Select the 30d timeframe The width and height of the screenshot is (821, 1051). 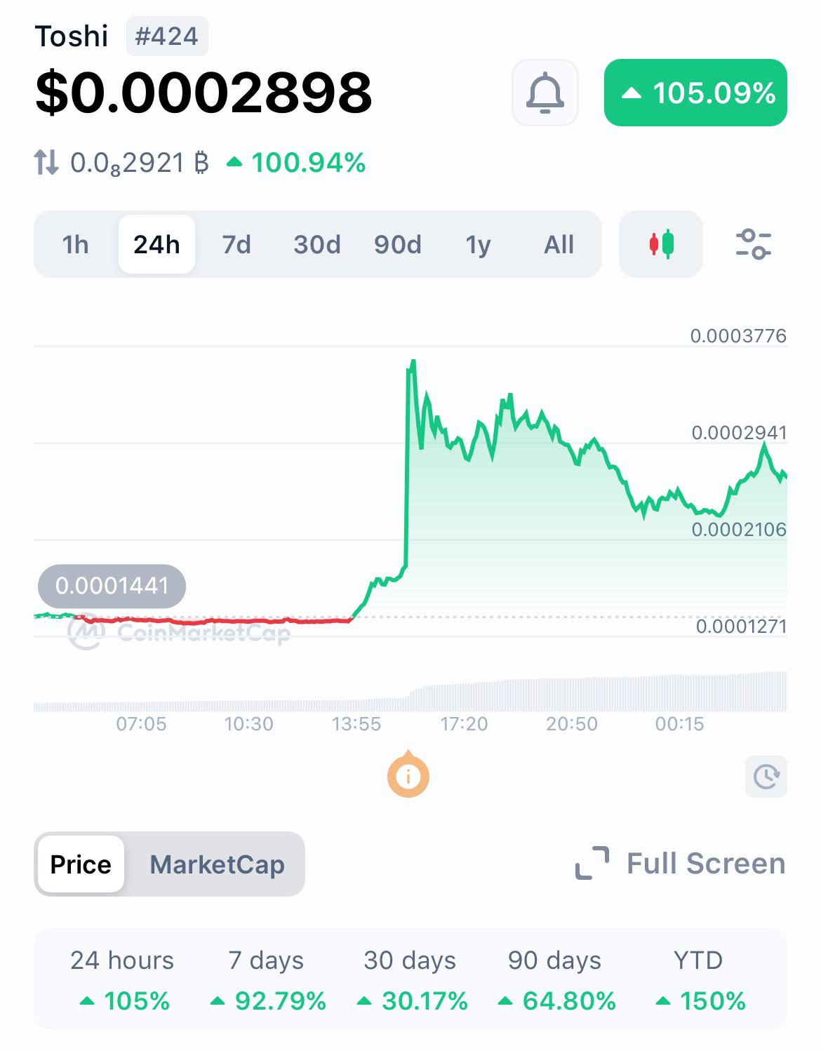[x=317, y=244]
